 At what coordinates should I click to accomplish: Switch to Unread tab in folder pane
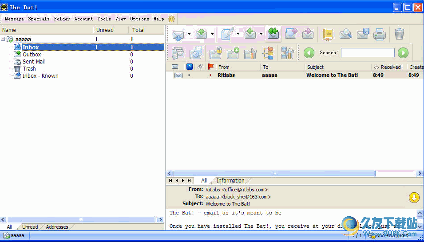(30, 227)
